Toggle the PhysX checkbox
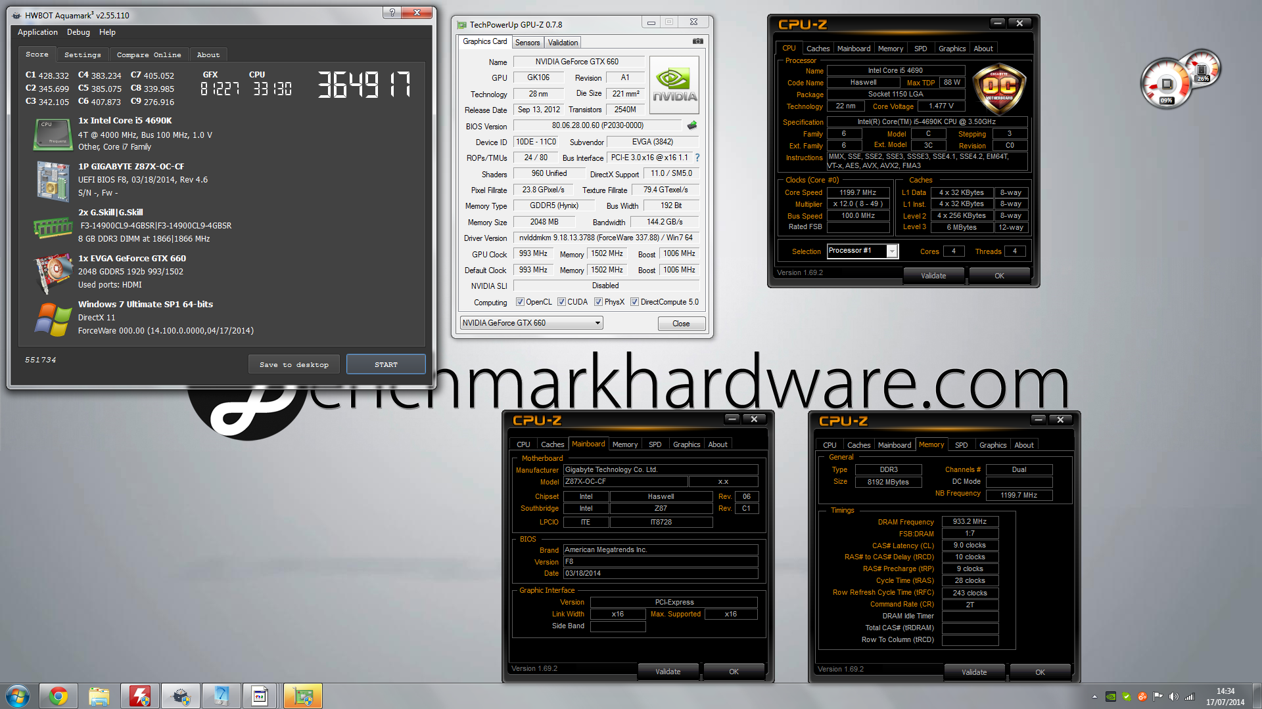1262x709 pixels. pyautogui.click(x=599, y=302)
